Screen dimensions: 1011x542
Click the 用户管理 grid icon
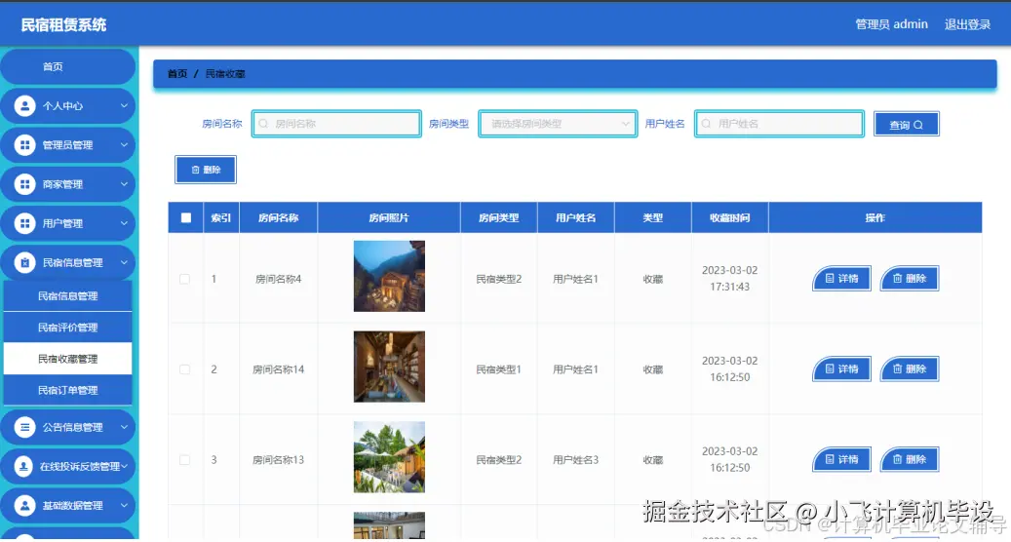(24, 223)
